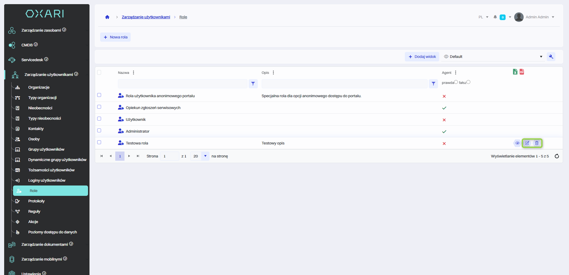Click into the Opis filter field

[x=344, y=84]
